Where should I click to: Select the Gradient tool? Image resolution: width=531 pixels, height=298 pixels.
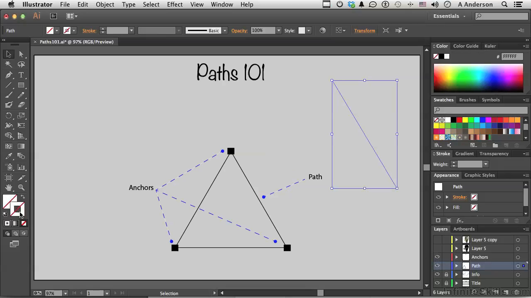point(21,146)
